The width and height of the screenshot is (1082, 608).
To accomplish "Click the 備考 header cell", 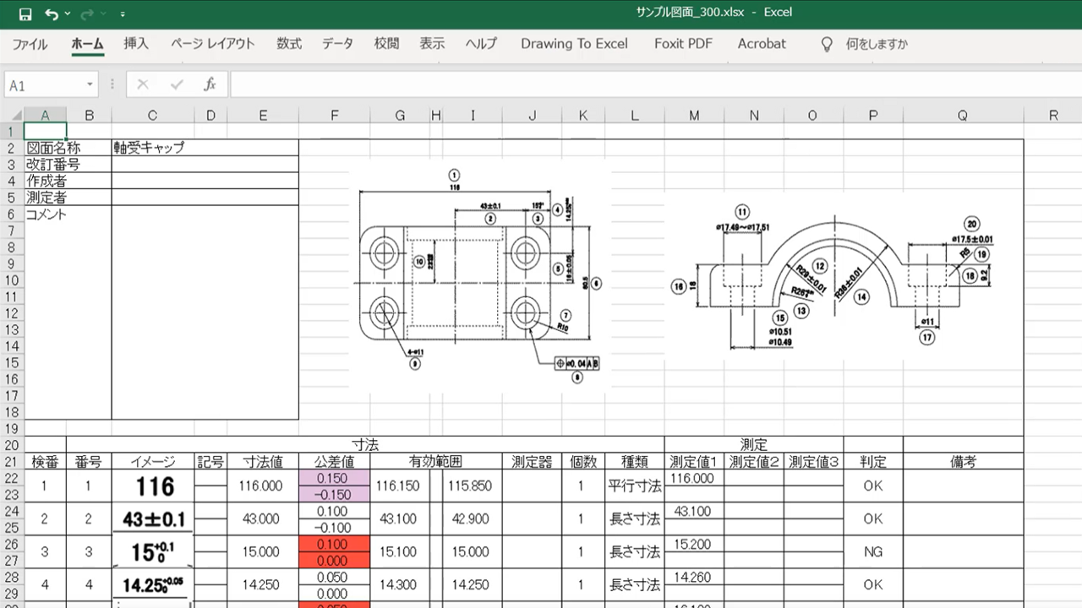I will [963, 461].
